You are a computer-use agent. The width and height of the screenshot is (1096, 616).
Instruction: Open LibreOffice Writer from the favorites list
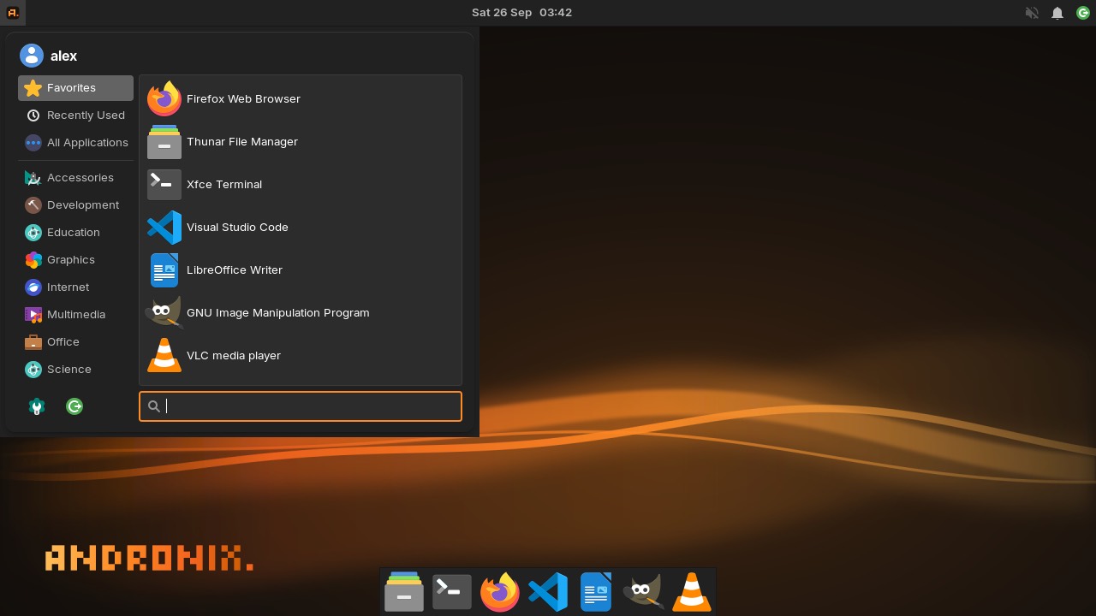click(301, 270)
